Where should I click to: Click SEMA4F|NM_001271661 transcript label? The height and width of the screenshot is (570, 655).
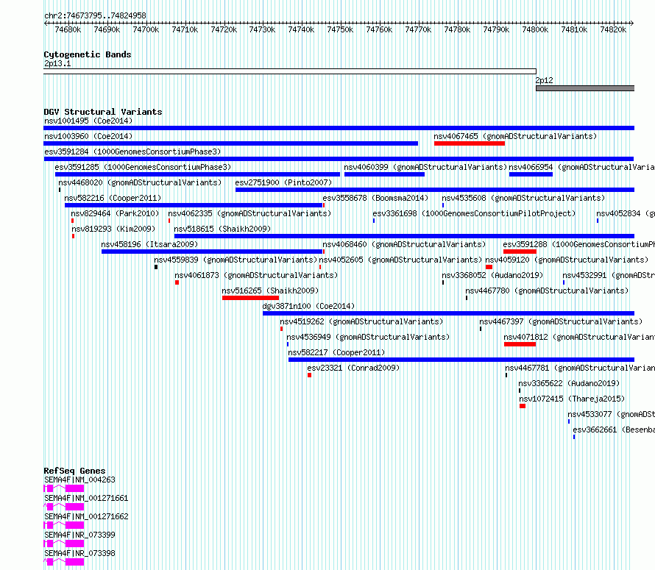click(86, 499)
